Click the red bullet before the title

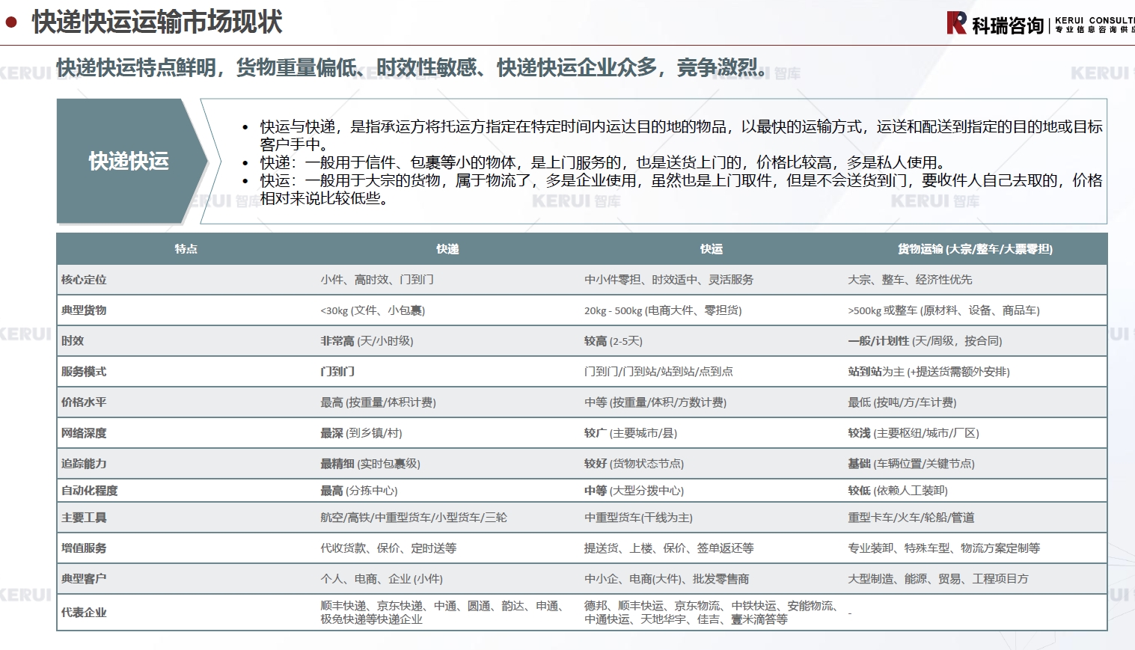(11, 22)
